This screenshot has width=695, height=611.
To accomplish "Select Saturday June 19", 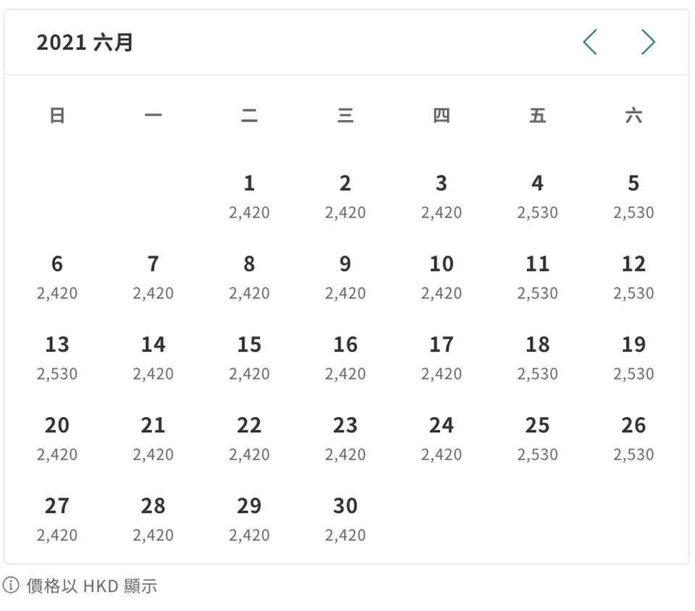I will point(633,358).
